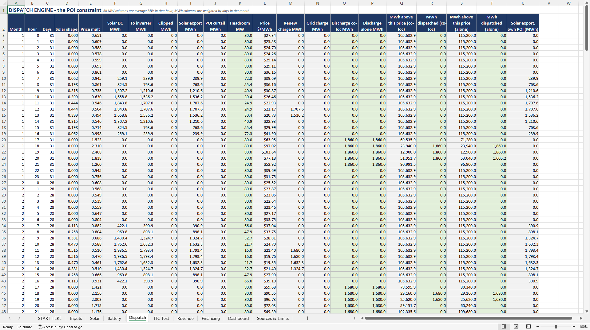Open the Revenue sheet tab
The width and height of the screenshot is (590, 330).
pyautogui.click(x=185, y=318)
